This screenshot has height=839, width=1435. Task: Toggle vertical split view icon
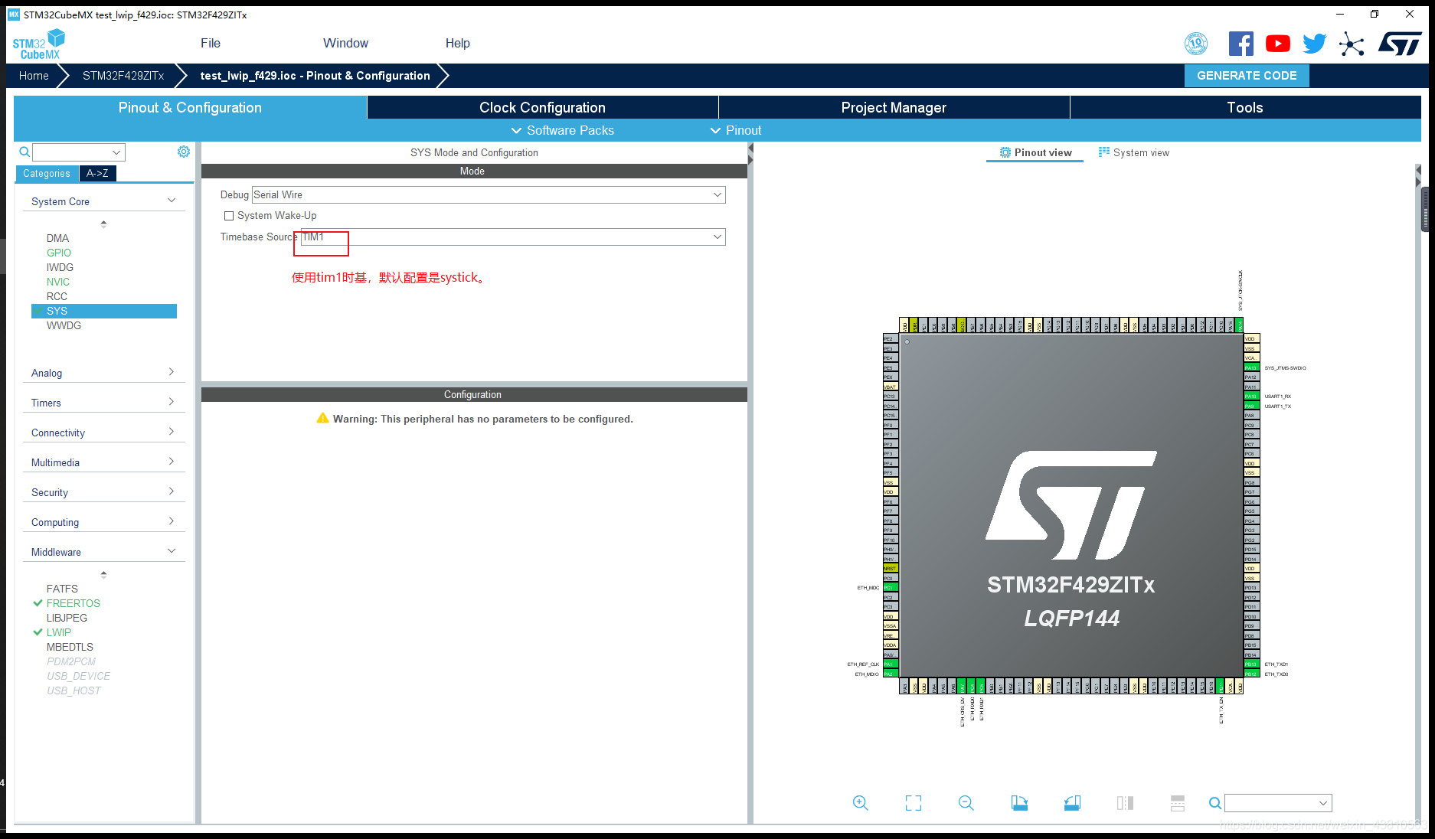pyautogui.click(x=1125, y=803)
